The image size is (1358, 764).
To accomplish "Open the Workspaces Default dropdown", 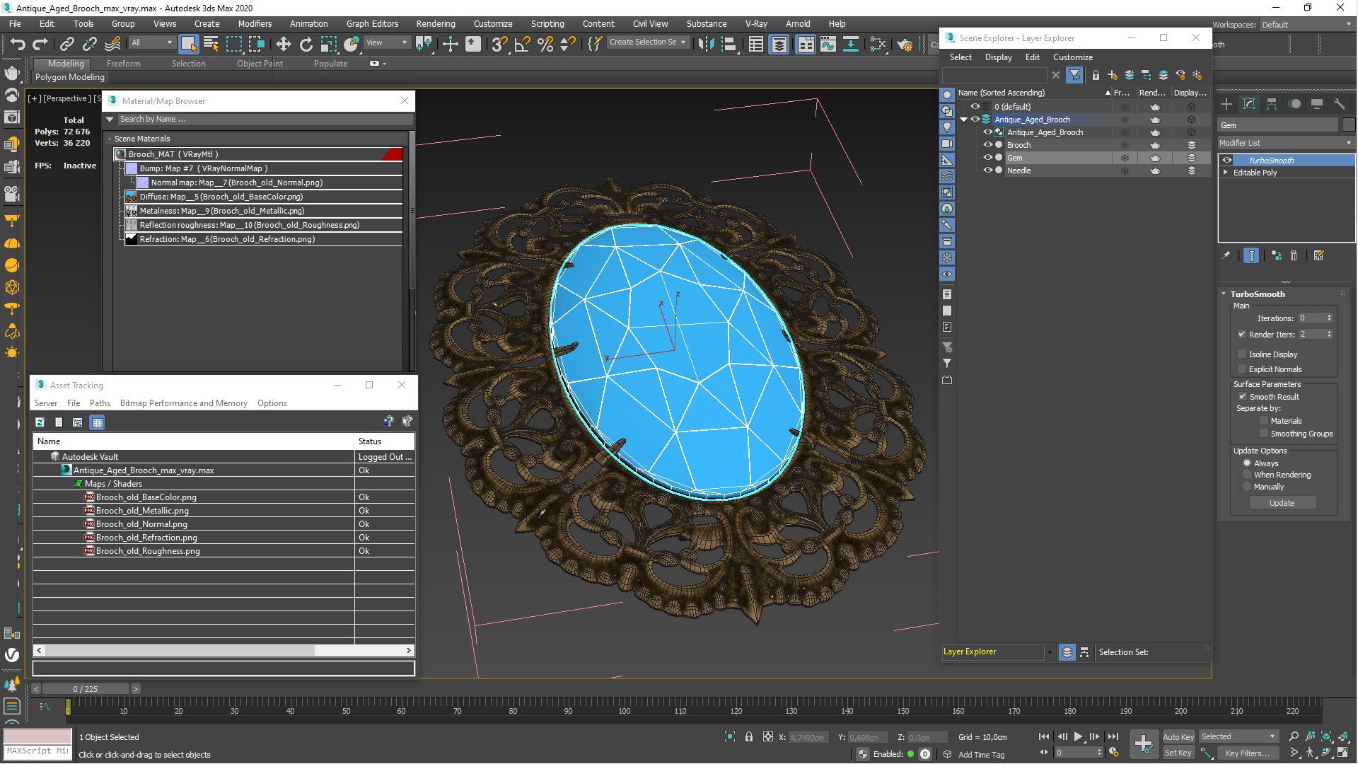I will click(1306, 25).
